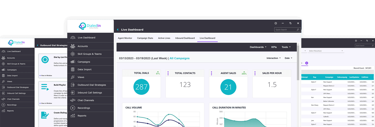Click the Quick Search field in right window
375x127 pixels.
365,45
